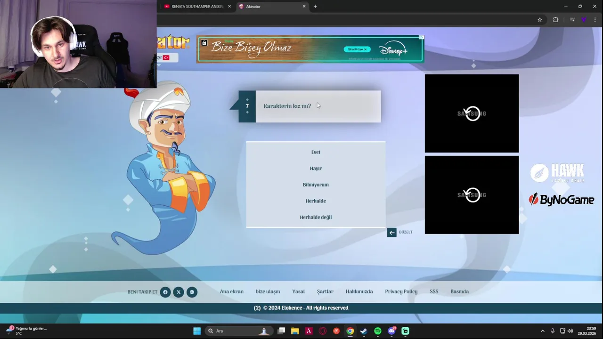Screen dimensions: 603x339
Task: Open the Basında footer link
Action: coord(460,291)
